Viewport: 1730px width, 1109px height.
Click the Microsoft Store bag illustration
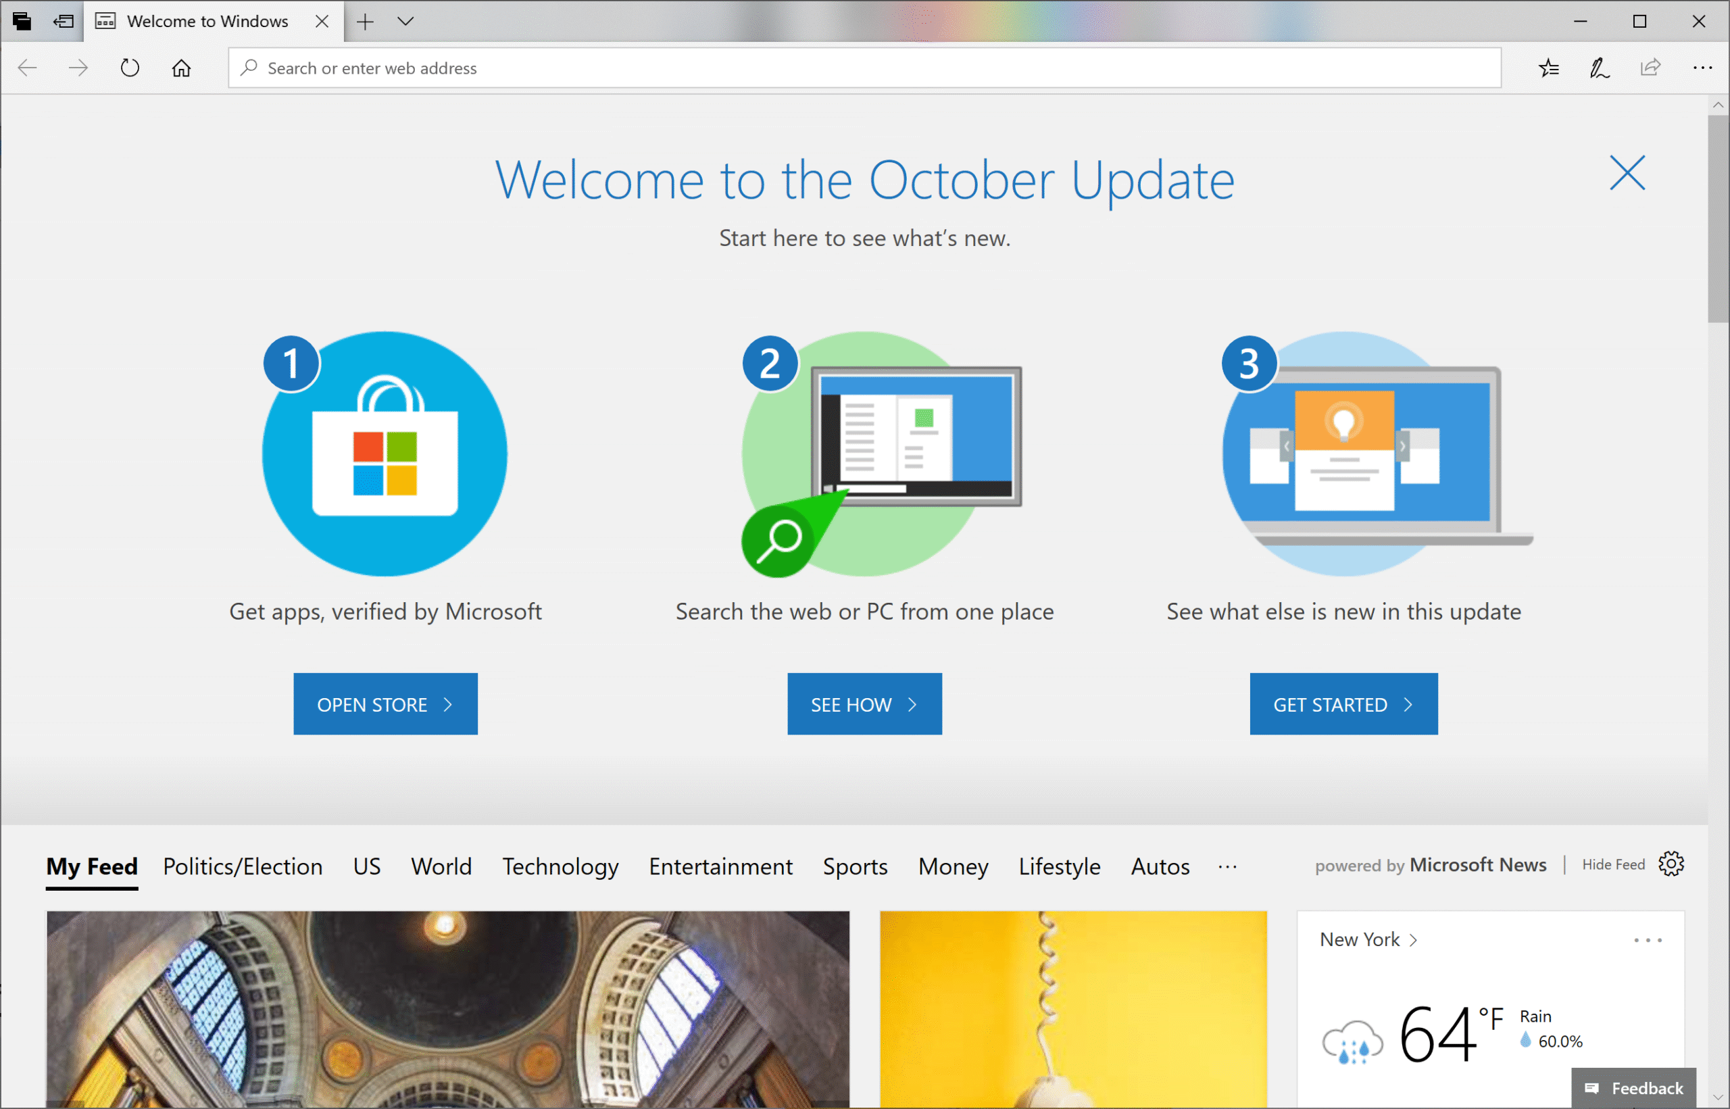[x=385, y=453]
